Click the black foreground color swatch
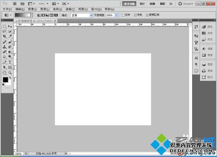Viewport: 217px width, 157px height. pos(6,80)
